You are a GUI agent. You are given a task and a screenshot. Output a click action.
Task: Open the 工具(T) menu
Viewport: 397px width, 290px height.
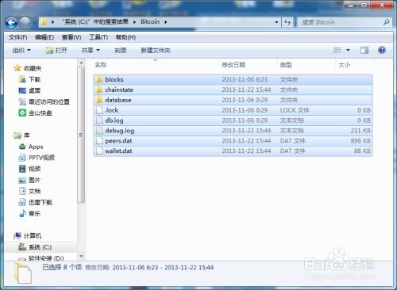(x=98, y=37)
